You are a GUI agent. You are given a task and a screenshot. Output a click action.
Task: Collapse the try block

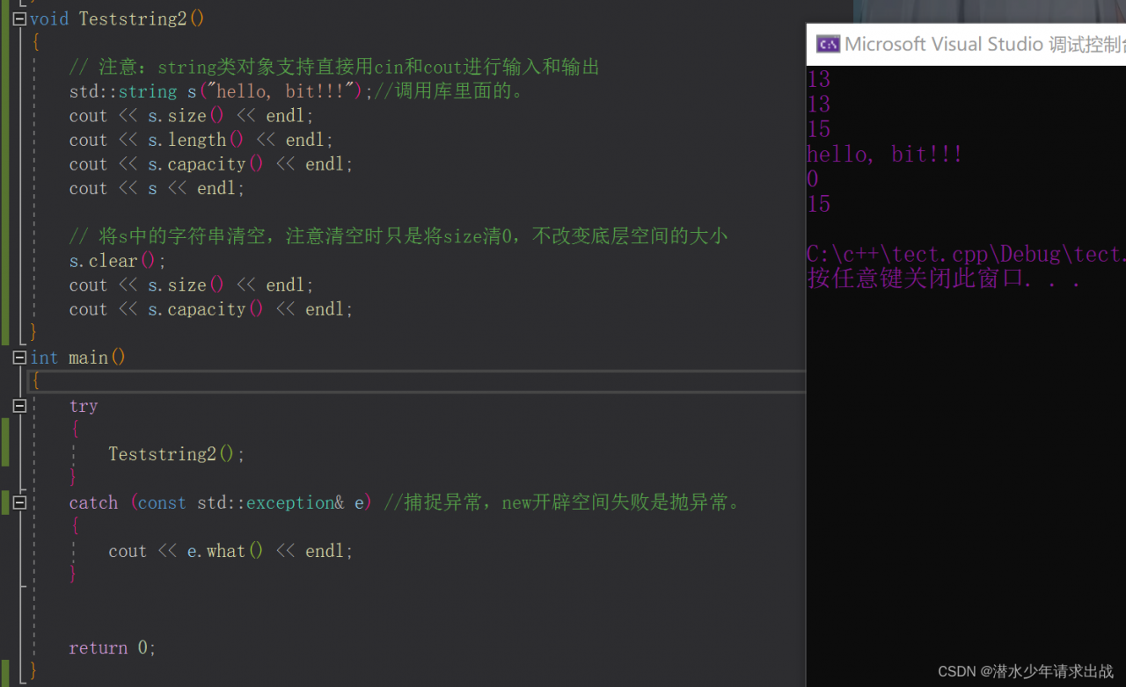pyautogui.click(x=19, y=406)
